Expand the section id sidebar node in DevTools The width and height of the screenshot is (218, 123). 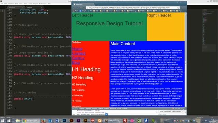(x=77, y=111)
